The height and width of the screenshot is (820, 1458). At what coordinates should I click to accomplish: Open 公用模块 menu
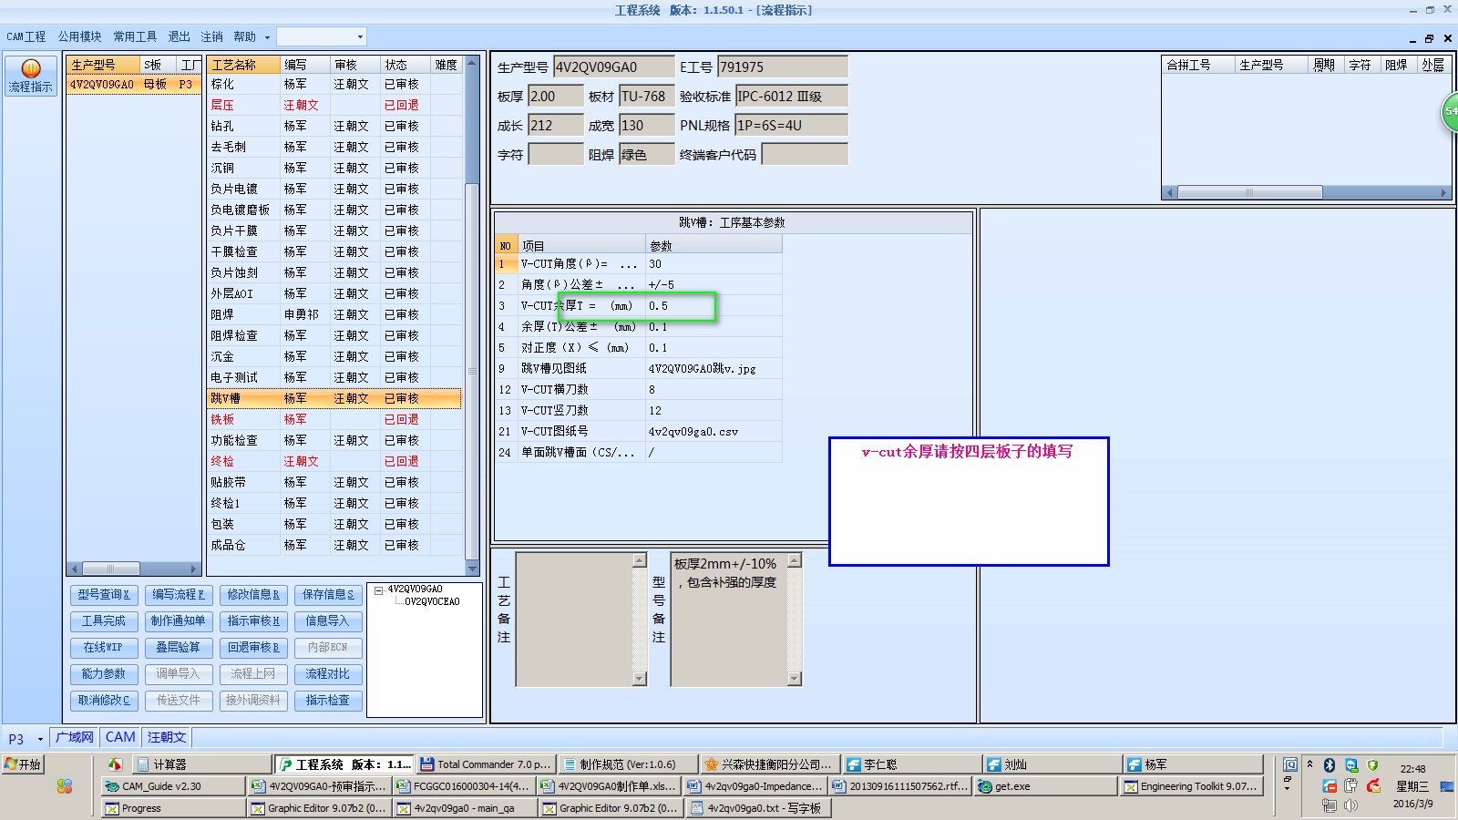click(x=80, y=36)
